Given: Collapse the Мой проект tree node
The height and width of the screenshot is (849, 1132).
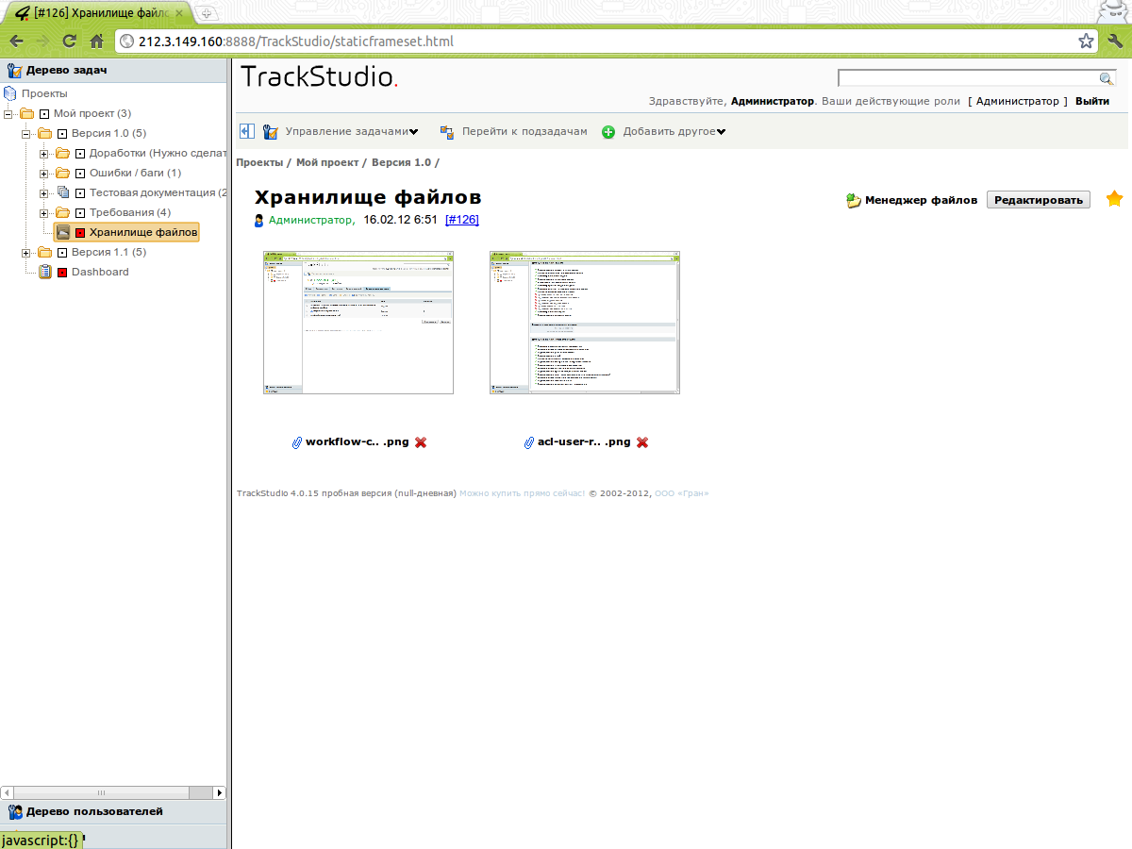Looking at the screenshot, I should point(8,113).
